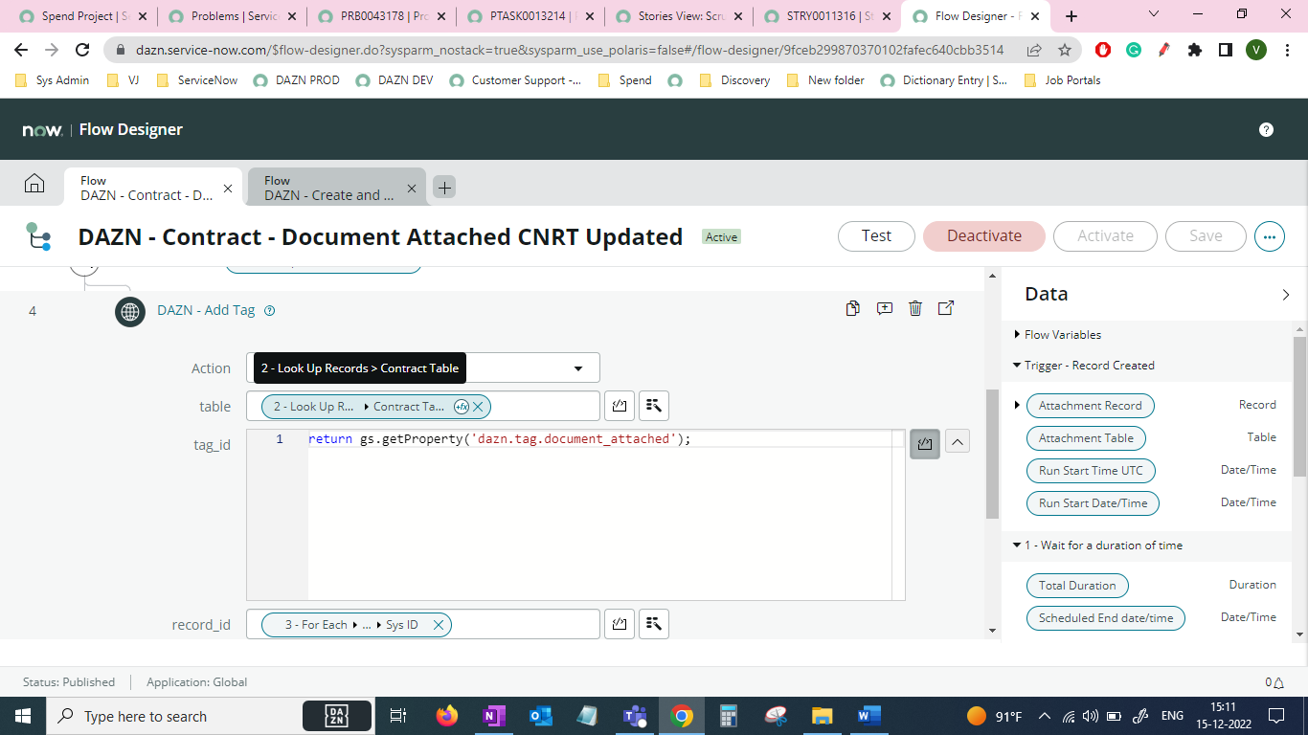This screenshot has height=735, width=1308.
Task: Open OneNote from the taskbar
Action: pyautogui.click(x=493, y=716)
